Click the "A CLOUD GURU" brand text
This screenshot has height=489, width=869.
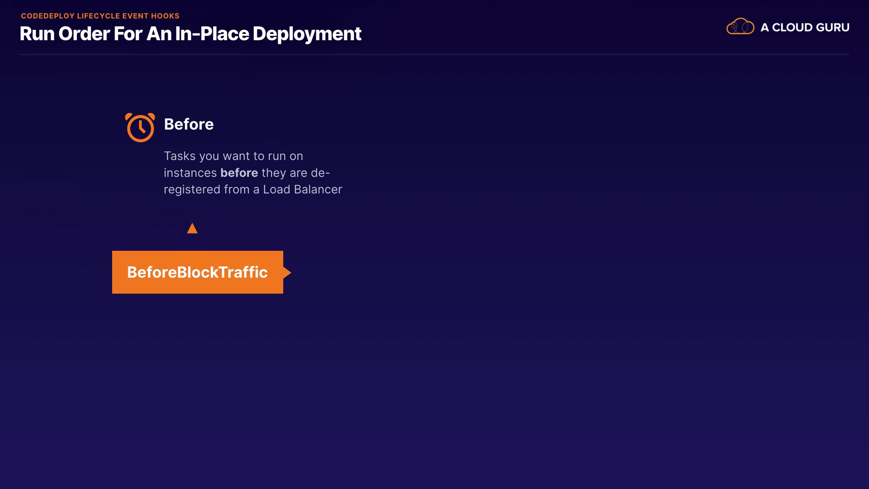(x=805, y=28)
